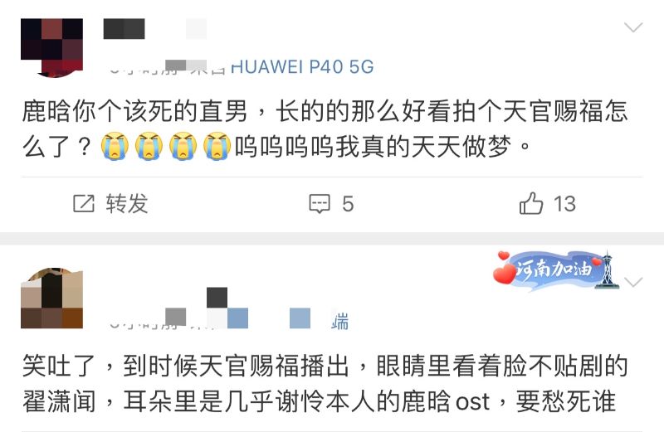Click the HUAWEI P40 5G source link
This screenshot has width=664, height=432.
[x=302, y=67]
